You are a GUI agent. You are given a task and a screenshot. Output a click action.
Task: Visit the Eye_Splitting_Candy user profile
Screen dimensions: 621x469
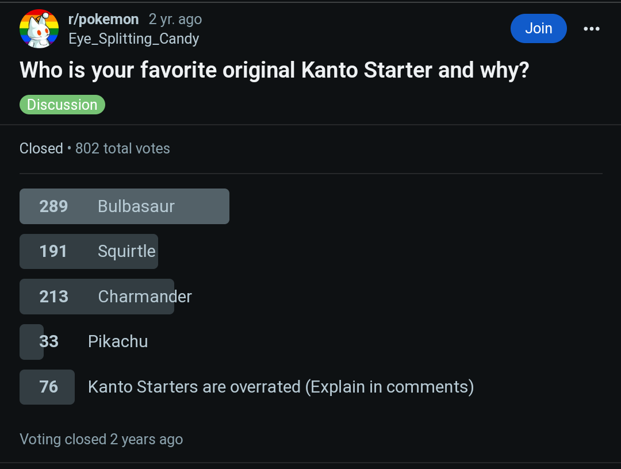[133, 39]
